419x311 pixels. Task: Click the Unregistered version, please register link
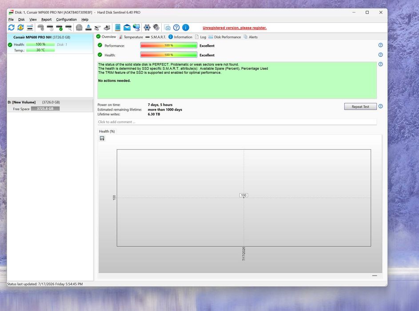[x=234, y=28]
